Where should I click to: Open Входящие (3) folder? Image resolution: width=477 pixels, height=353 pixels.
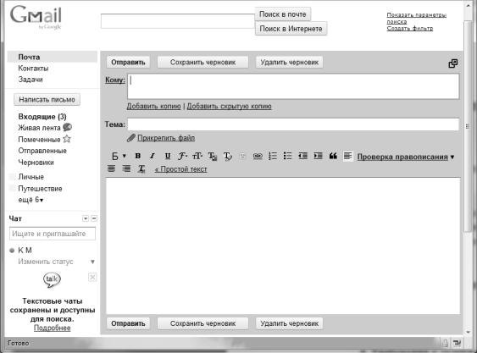[x=42, y=117]
